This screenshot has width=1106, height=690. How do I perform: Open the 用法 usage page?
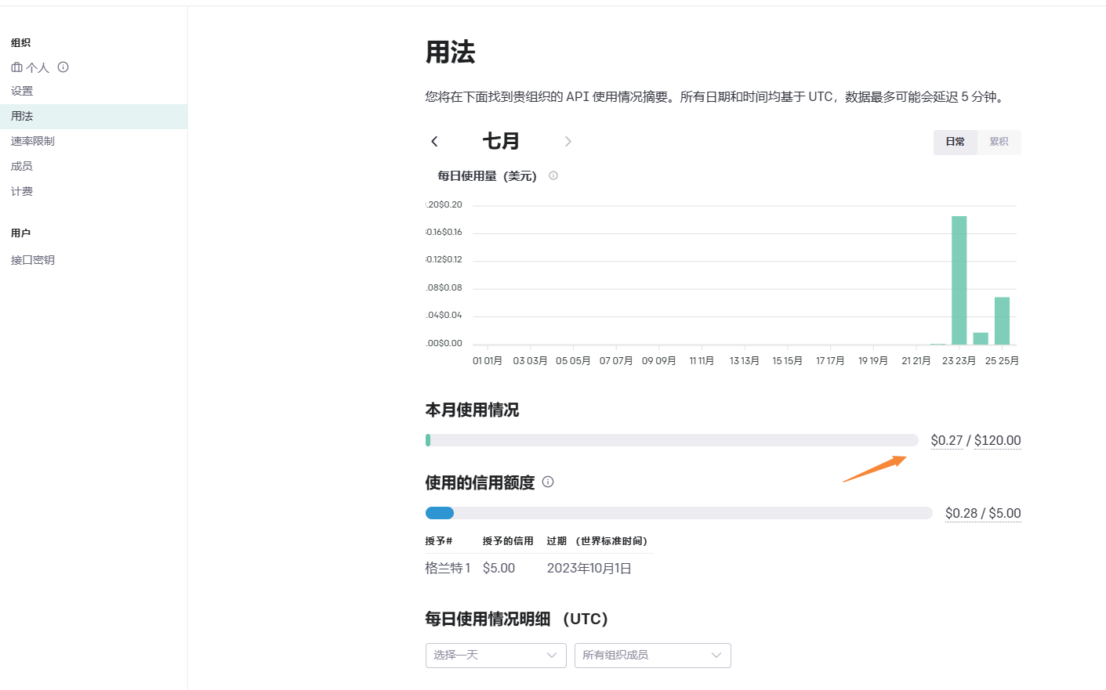[20, 115]
